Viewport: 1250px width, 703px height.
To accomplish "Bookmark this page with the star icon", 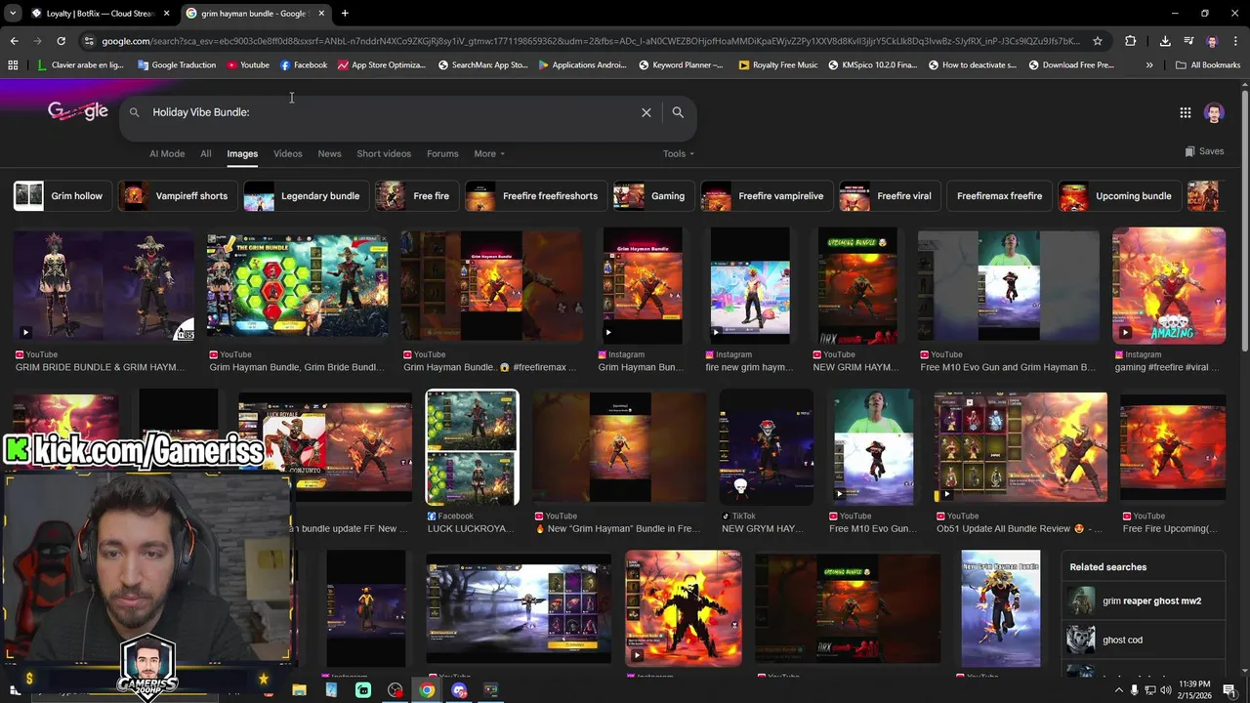I will tap(1098, 41).
